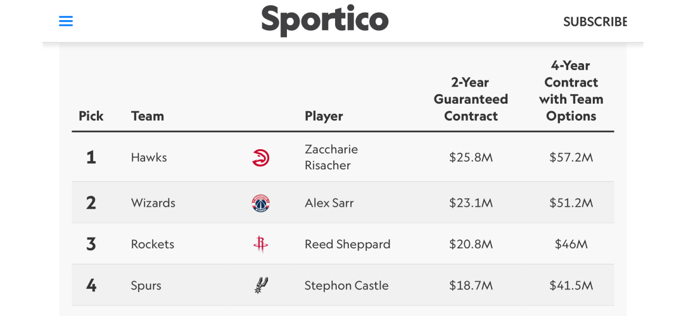Viewport: 686px width, 316px height.
Task: Select the Player column header
Action: point(324,116)
